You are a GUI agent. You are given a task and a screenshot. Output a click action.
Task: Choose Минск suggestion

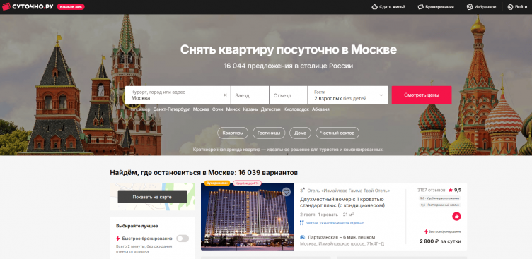point(233,109)
